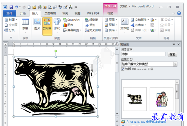The image size is (187, 126).
Task: Open file via the open folder icon
Action: click(34, 7)
